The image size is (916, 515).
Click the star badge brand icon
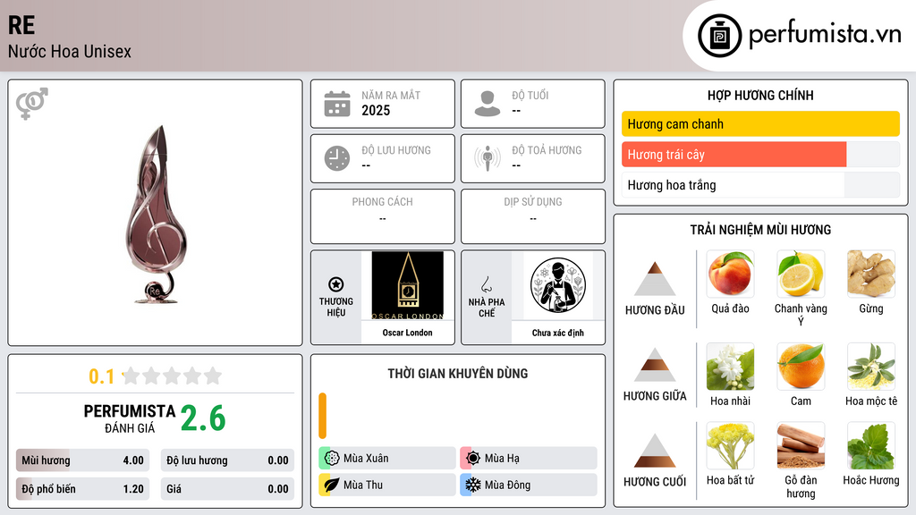coord(336,284)
